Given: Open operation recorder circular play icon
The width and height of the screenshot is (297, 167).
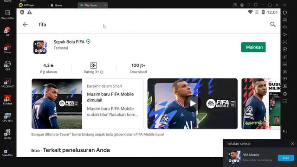Looking at the screenshot, I should click(284, 49).
